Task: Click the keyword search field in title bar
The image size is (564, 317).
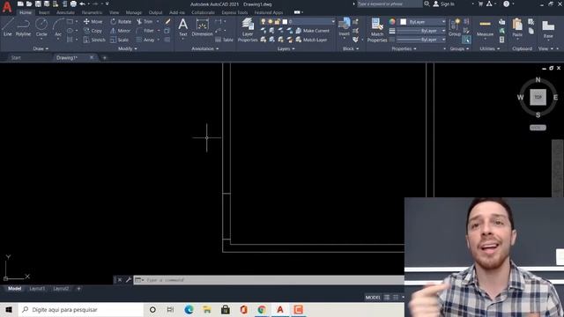Action: pyautogui.click(x=390, y=4)
